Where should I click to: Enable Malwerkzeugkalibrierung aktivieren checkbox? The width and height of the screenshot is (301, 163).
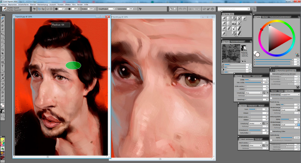(x=271, y=74)
